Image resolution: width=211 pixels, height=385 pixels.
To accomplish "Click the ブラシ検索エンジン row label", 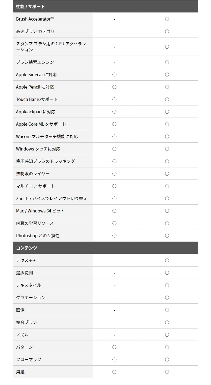I will coord(35,62).
